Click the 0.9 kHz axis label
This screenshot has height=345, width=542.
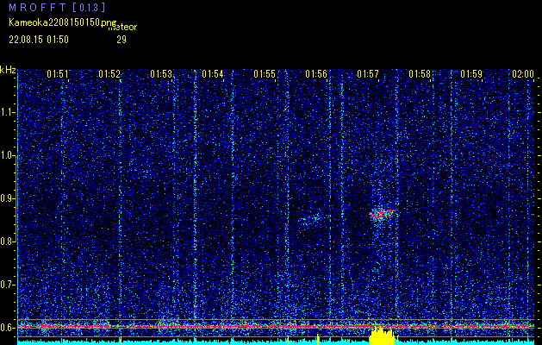[7, 198]
